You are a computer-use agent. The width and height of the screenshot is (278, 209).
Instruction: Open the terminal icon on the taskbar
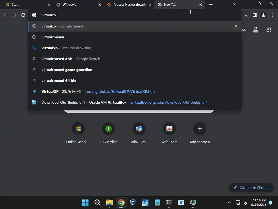point(169,202)
